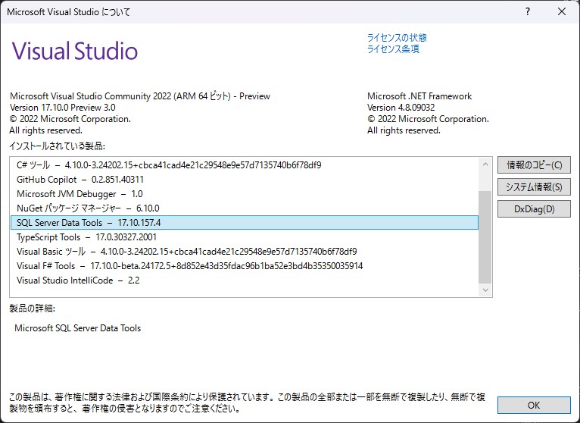Click the システム情報(S) button

(x=534, y=186)
